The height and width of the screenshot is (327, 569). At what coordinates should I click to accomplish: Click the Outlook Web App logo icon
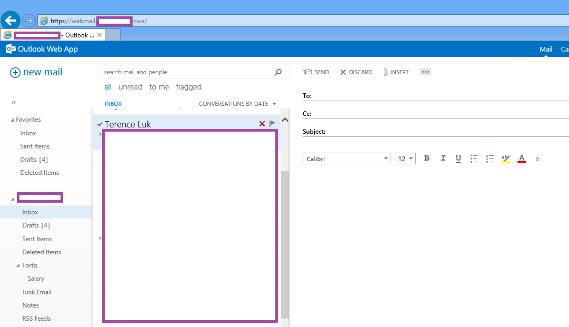click(11, 49)
